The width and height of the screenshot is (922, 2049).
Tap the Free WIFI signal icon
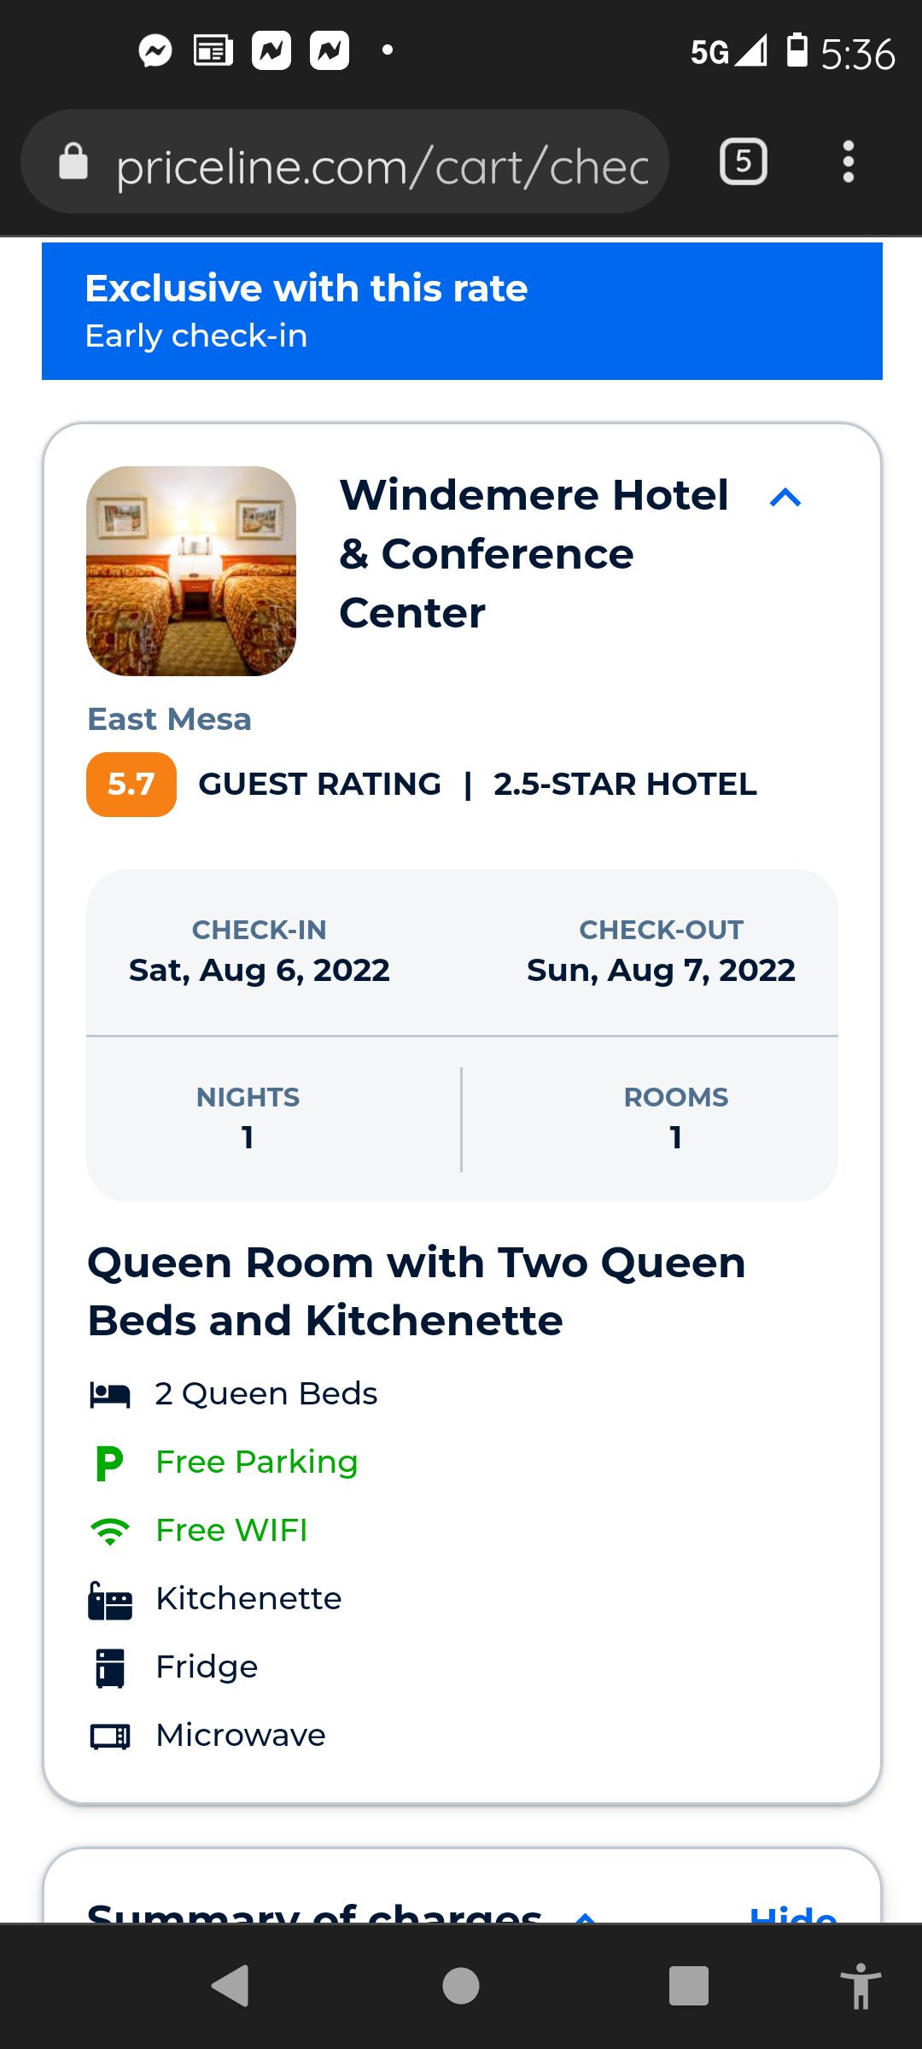click(109, 1531)
